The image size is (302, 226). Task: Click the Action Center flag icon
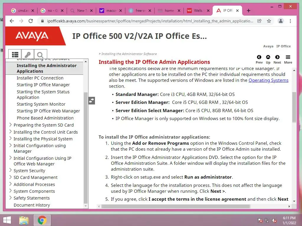(260, 220)
